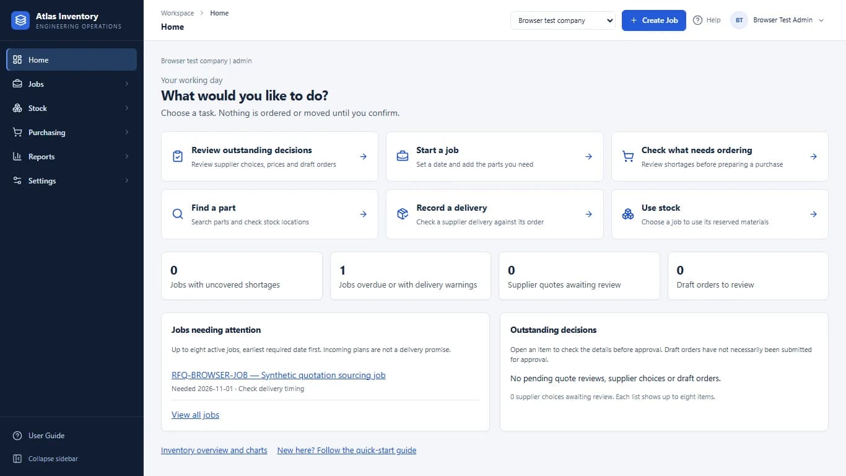Click the Collapse sidebar icon

click(x=17, y=459)
